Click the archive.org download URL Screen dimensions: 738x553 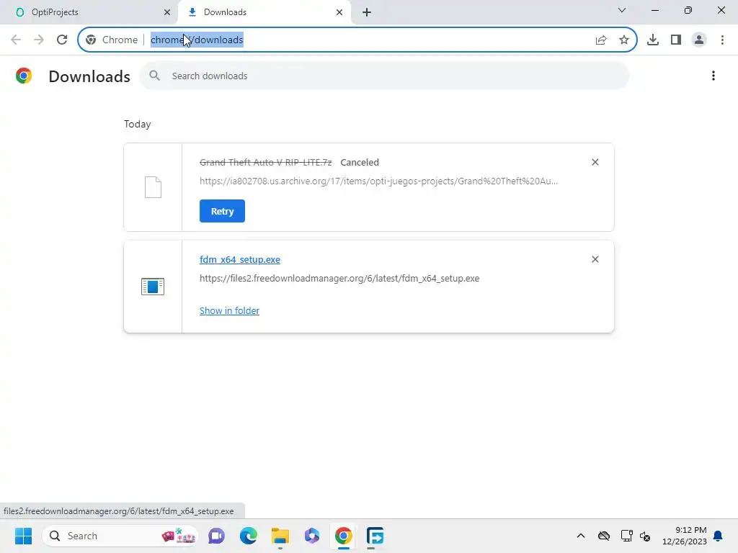pyautogui.click(x=378, y=181)
